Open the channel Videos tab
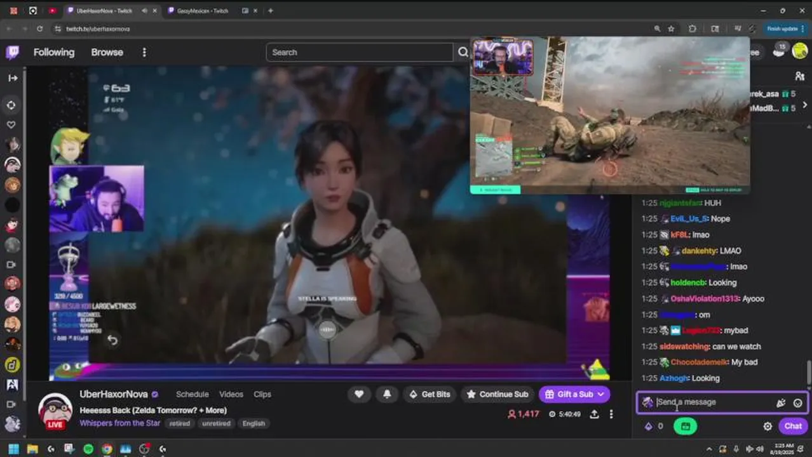The width and height of the screenshot is (812, 457). 231,394
